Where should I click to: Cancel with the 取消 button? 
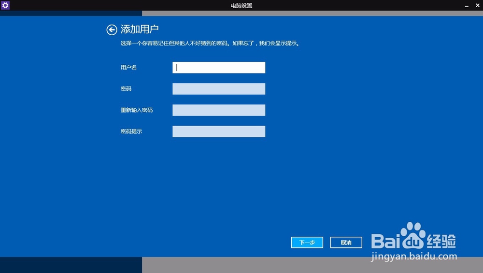point(346,243)
